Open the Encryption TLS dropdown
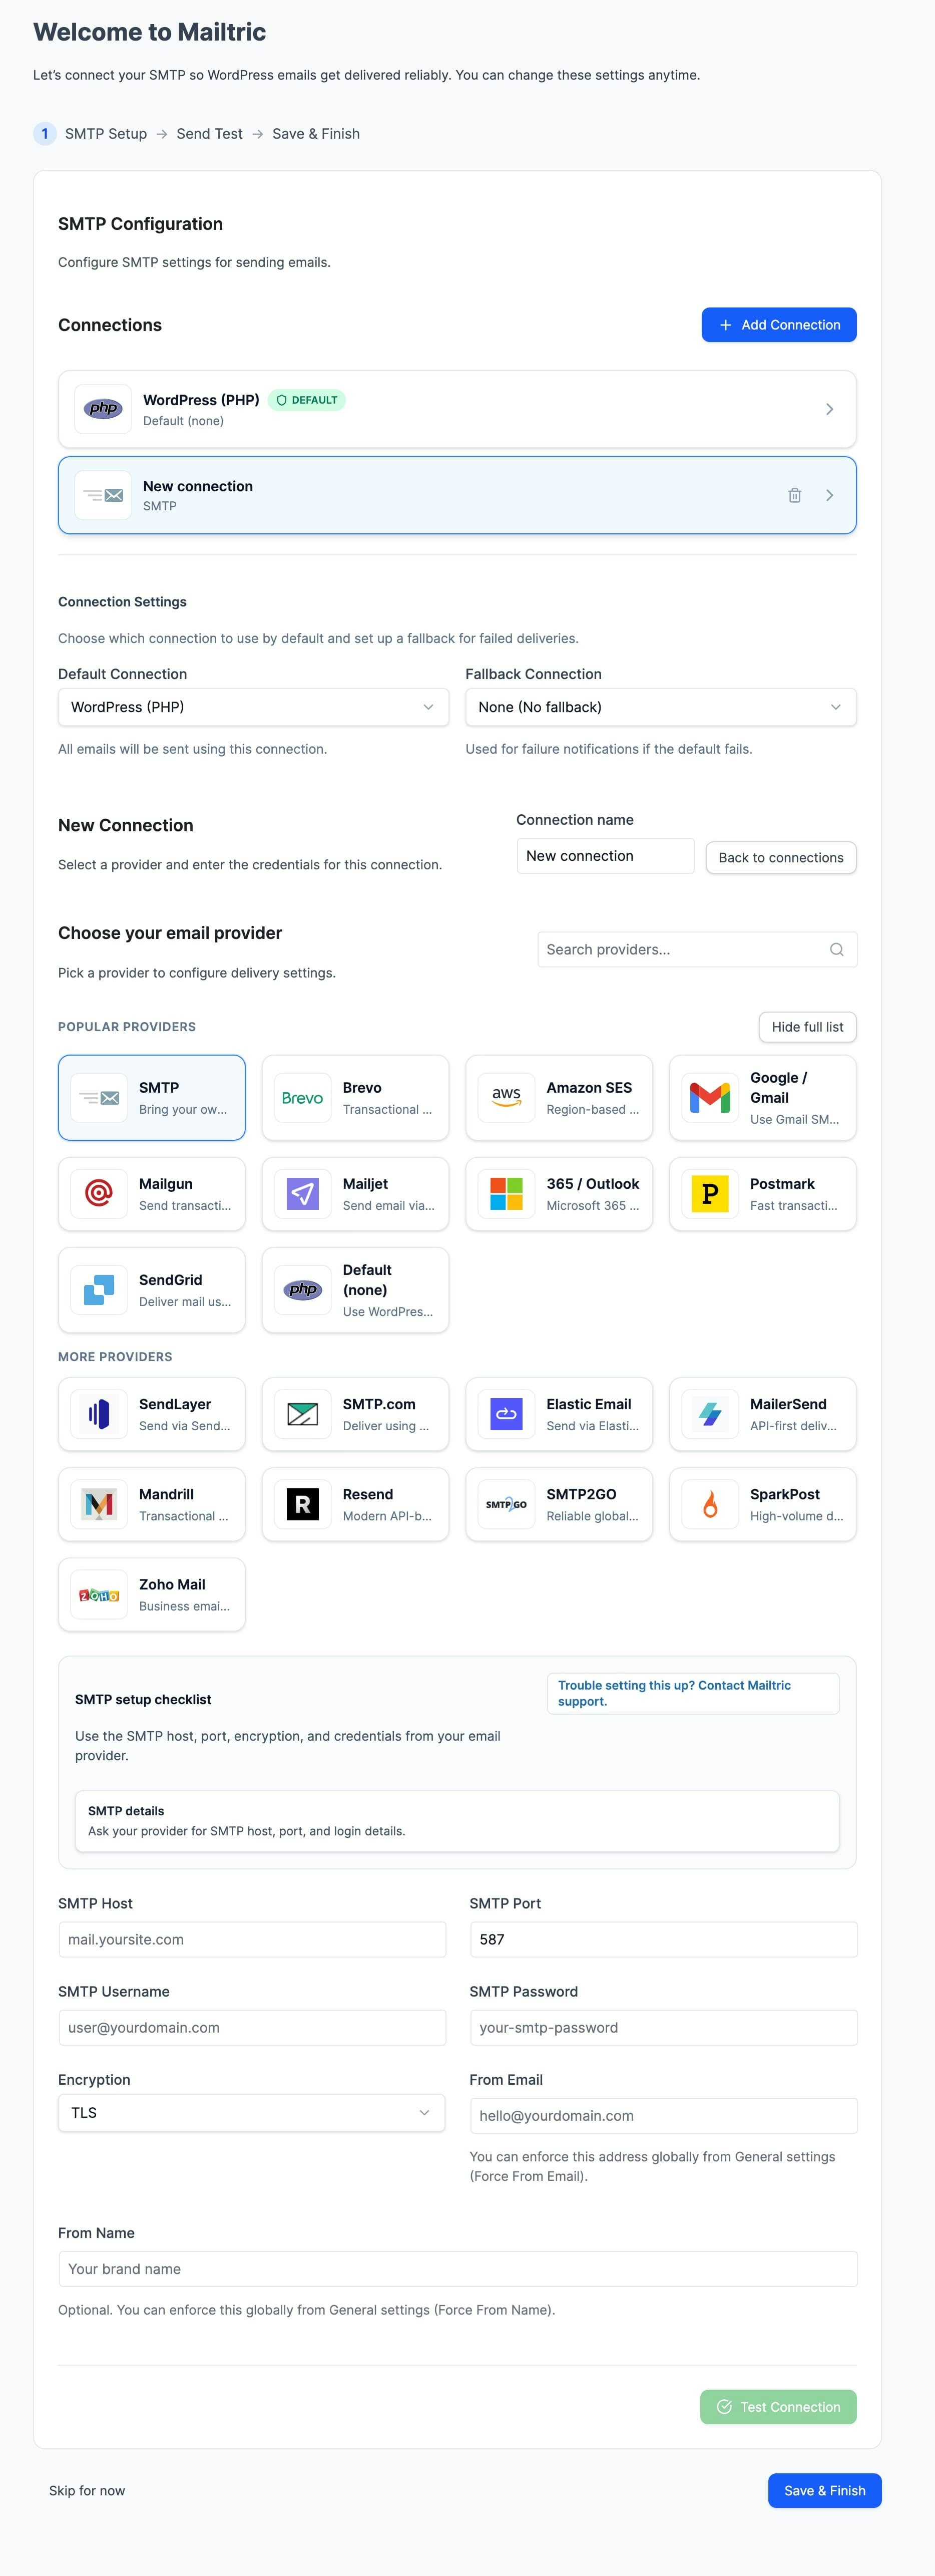Viewport: 935px width, 2576px height. (x=251, y=2112)
